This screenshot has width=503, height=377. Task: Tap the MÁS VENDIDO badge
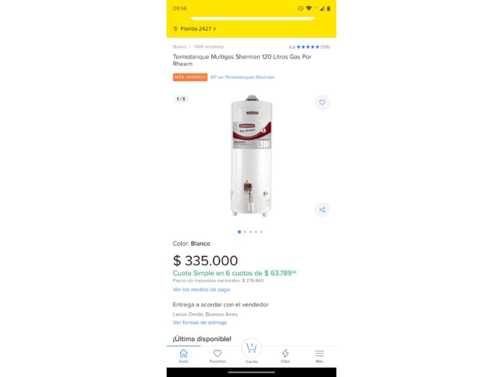(x=190, y=77)
